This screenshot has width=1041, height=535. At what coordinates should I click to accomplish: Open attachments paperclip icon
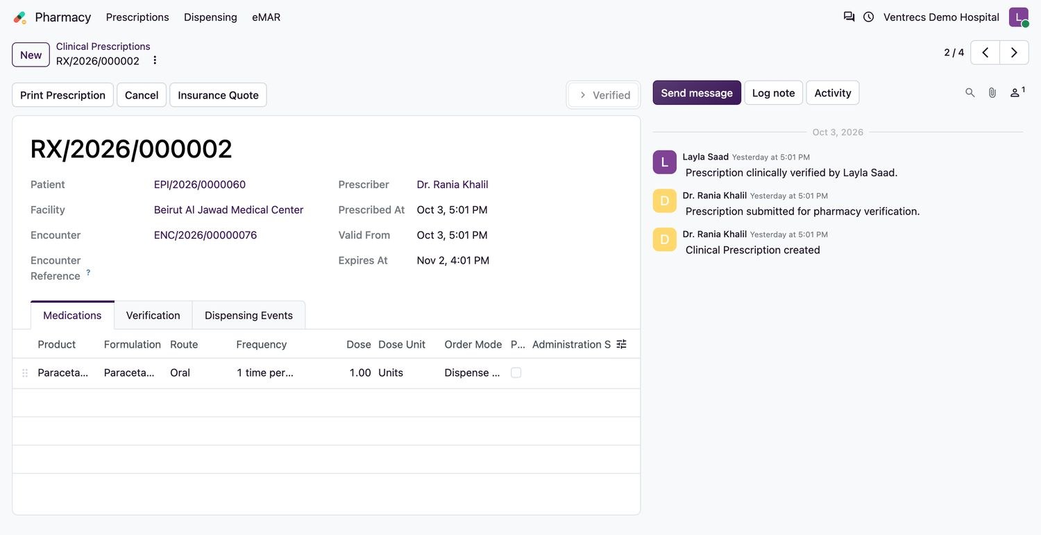[x=992, y=92]
